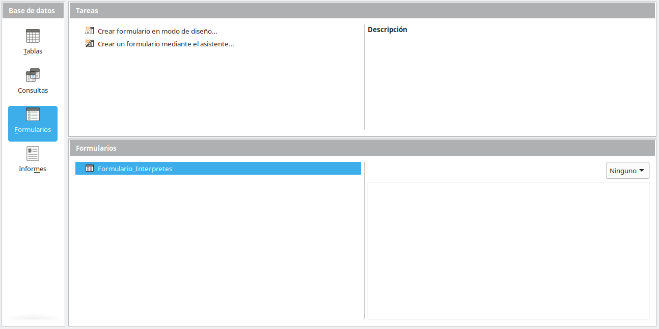
Task: Click the arrow on the Ninguno dropdown
Action: tap(642, 171)
